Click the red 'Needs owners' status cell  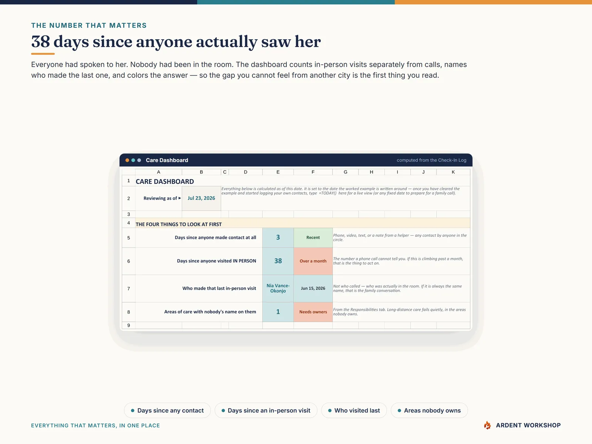click(x=313, y=312)
